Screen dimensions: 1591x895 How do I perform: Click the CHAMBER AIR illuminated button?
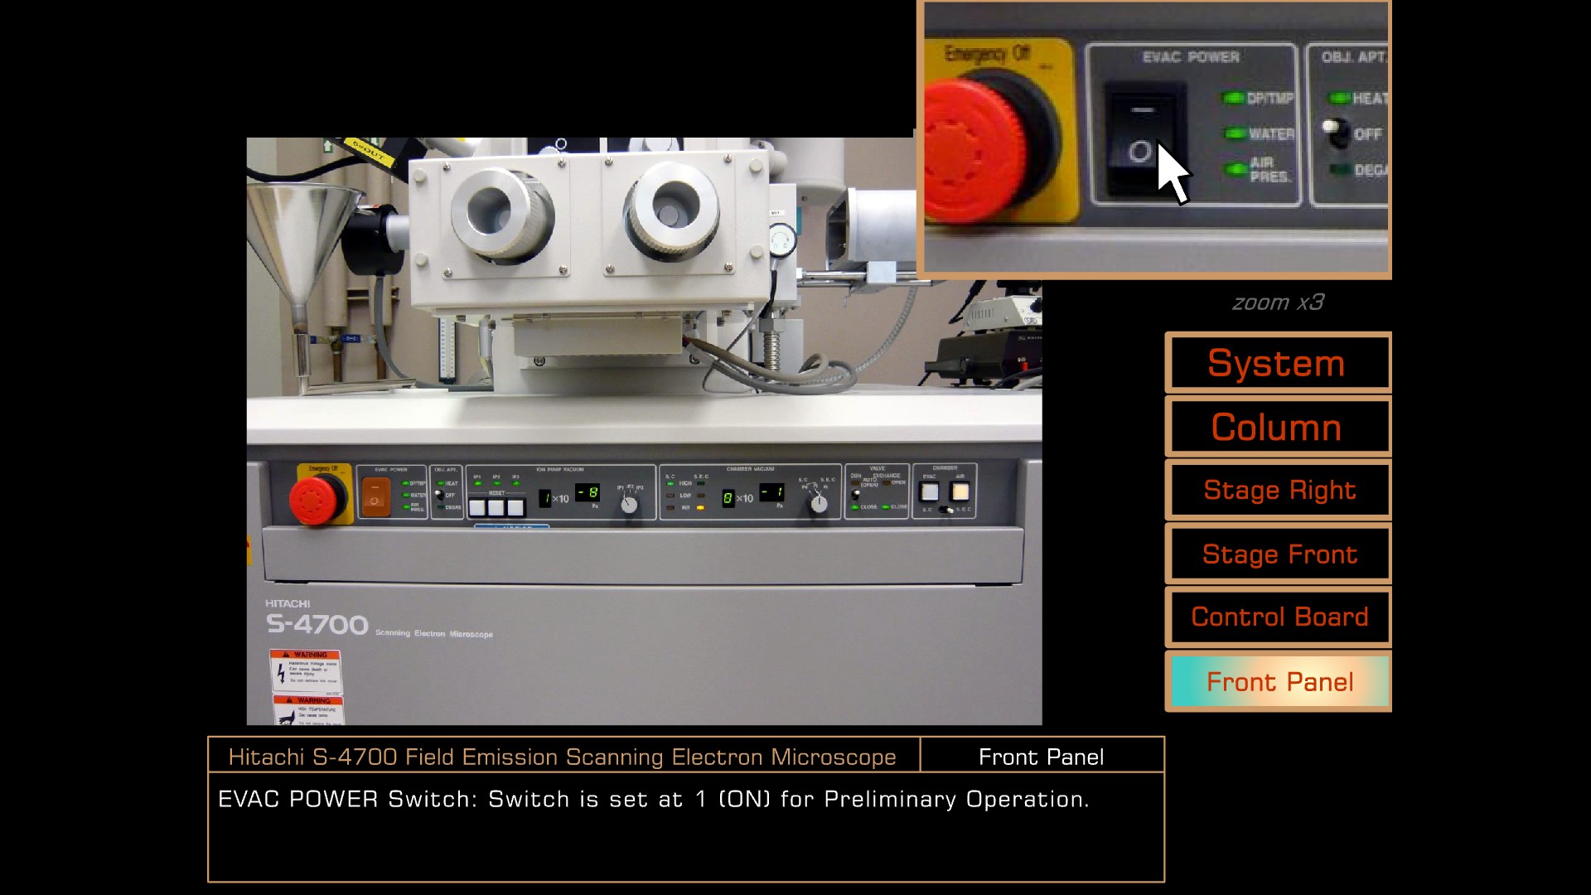[x=960, y=491]
